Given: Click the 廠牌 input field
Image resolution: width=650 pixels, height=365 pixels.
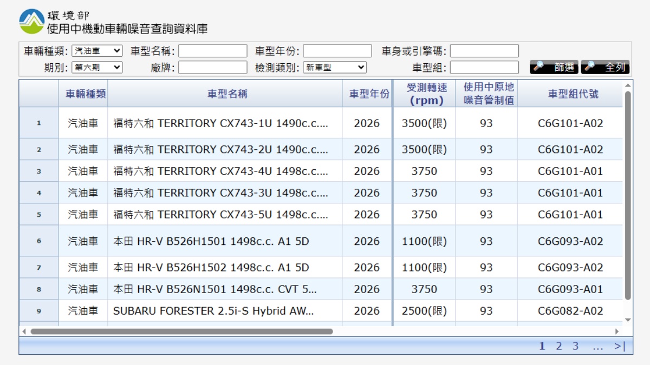Looking at the screenshot, I should (x=213, y=68).
